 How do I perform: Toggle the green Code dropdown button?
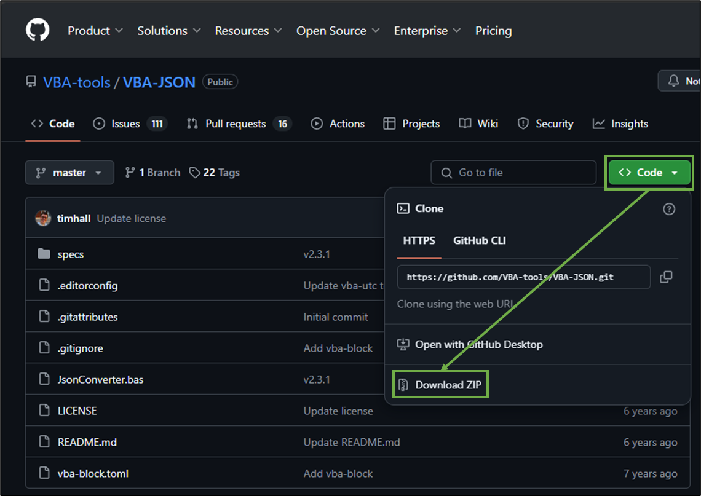[649, 173]
